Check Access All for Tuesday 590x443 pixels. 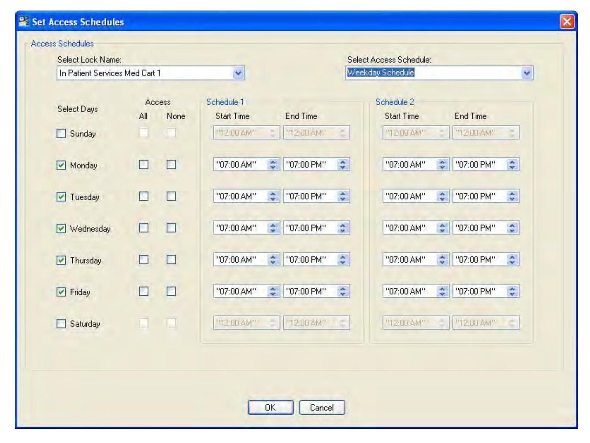coord(144,196)
